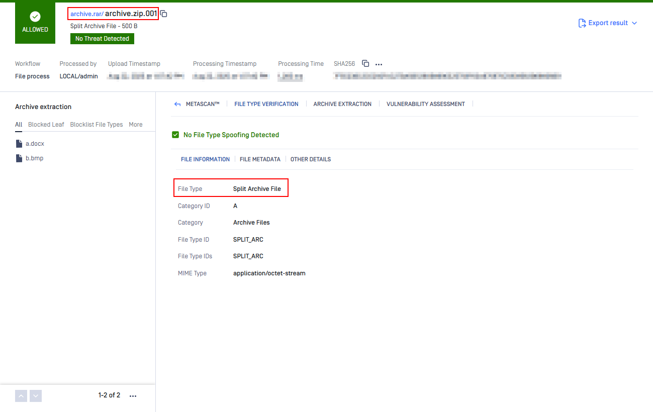Click the ALLOWED checkmark status badge
The image size is (653, 412).
click(35, 23)
